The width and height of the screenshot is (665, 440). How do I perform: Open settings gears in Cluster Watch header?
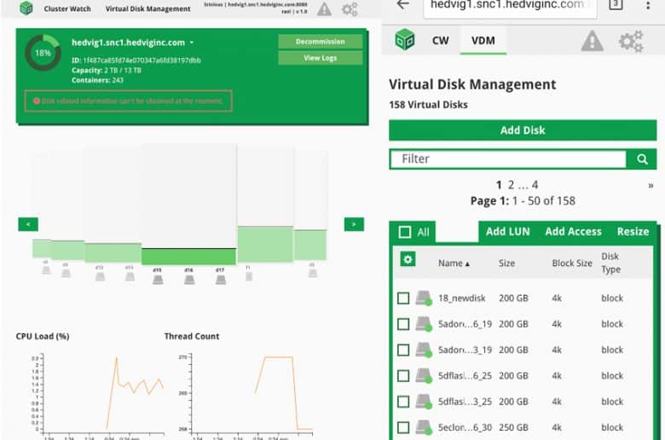pyautogui.click(x=350, y=9)
